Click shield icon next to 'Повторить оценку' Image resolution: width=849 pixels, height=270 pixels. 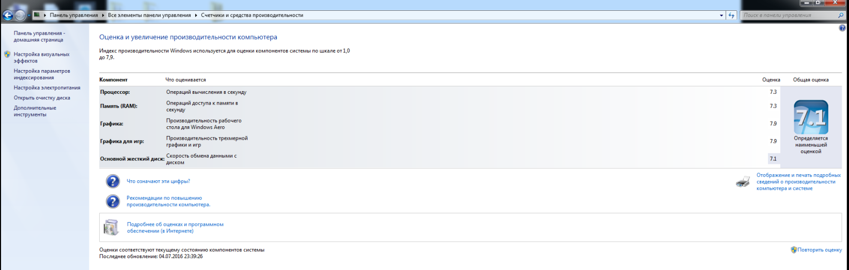click(794, 250)
